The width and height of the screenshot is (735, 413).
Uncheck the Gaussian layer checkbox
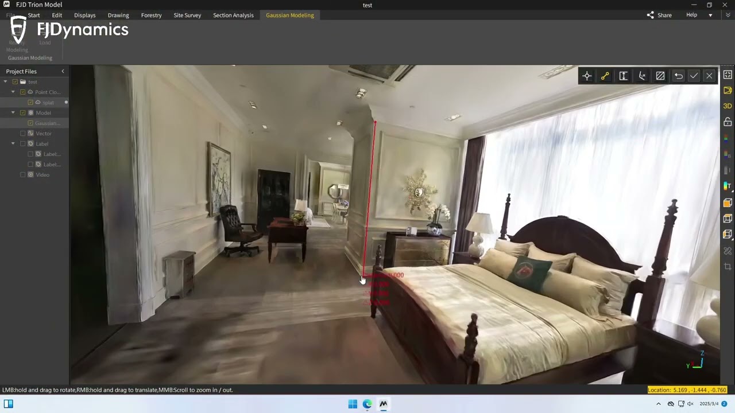[x=30, y=123]
